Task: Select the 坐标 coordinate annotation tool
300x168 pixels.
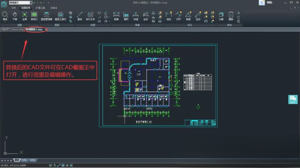Action: pyautogui.click(x=198, y=16)
